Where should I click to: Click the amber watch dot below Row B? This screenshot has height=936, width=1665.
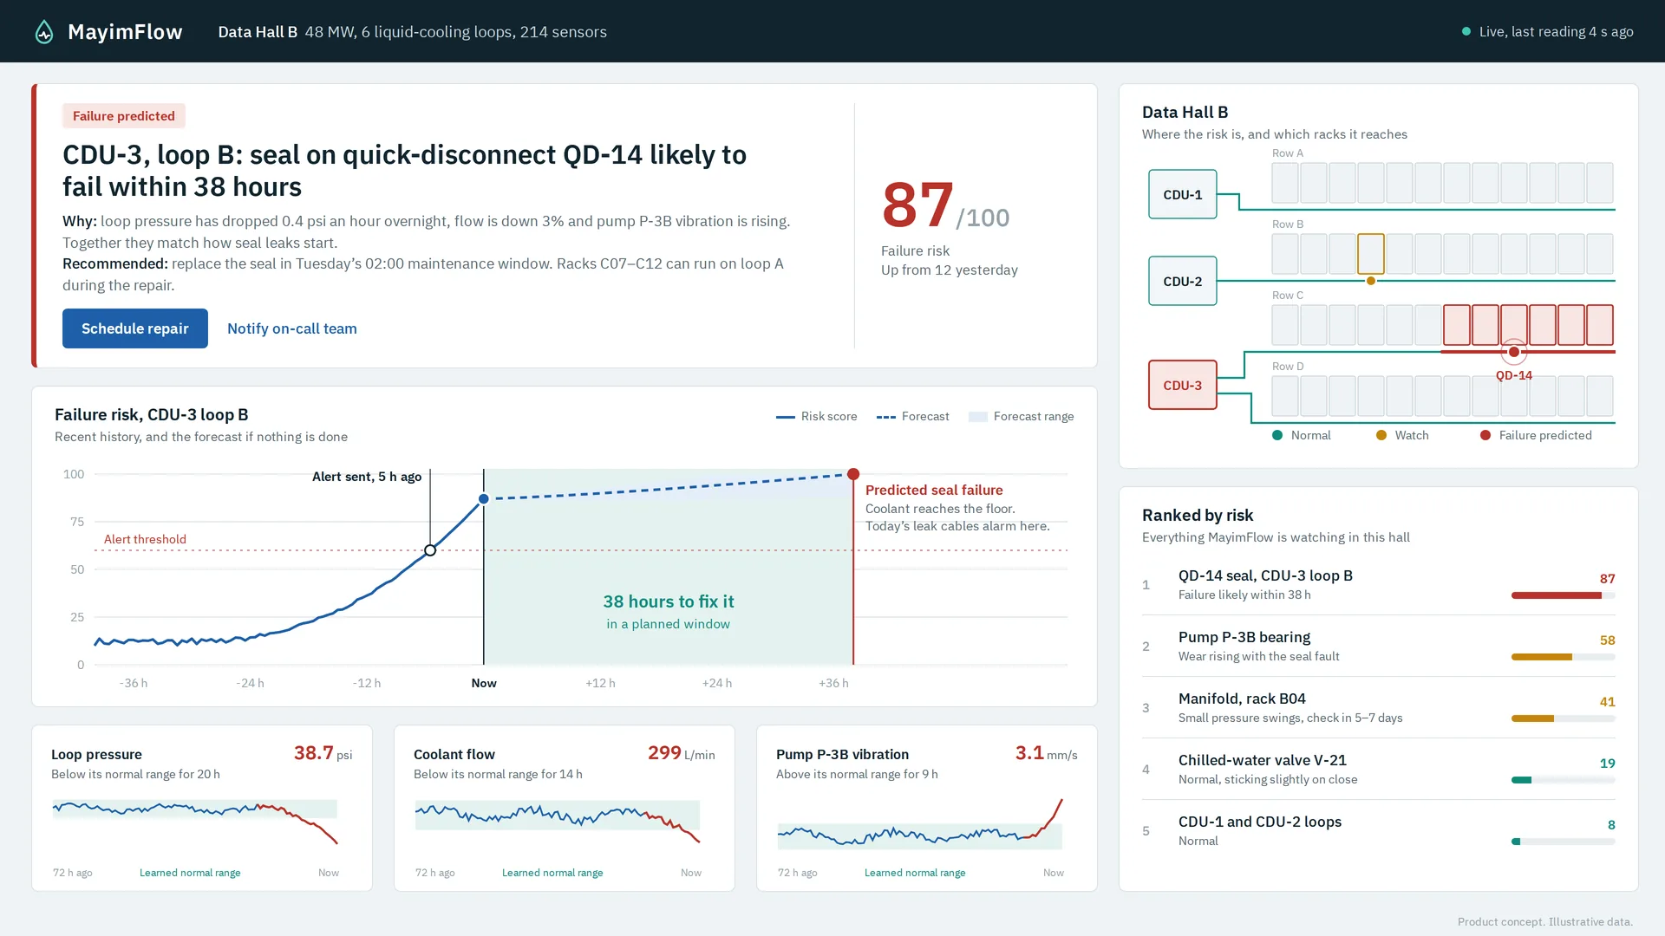[1370, 281]
